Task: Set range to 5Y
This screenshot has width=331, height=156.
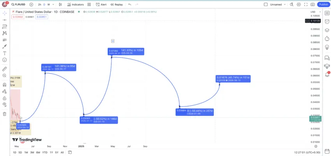Action: tap(57, 152)
